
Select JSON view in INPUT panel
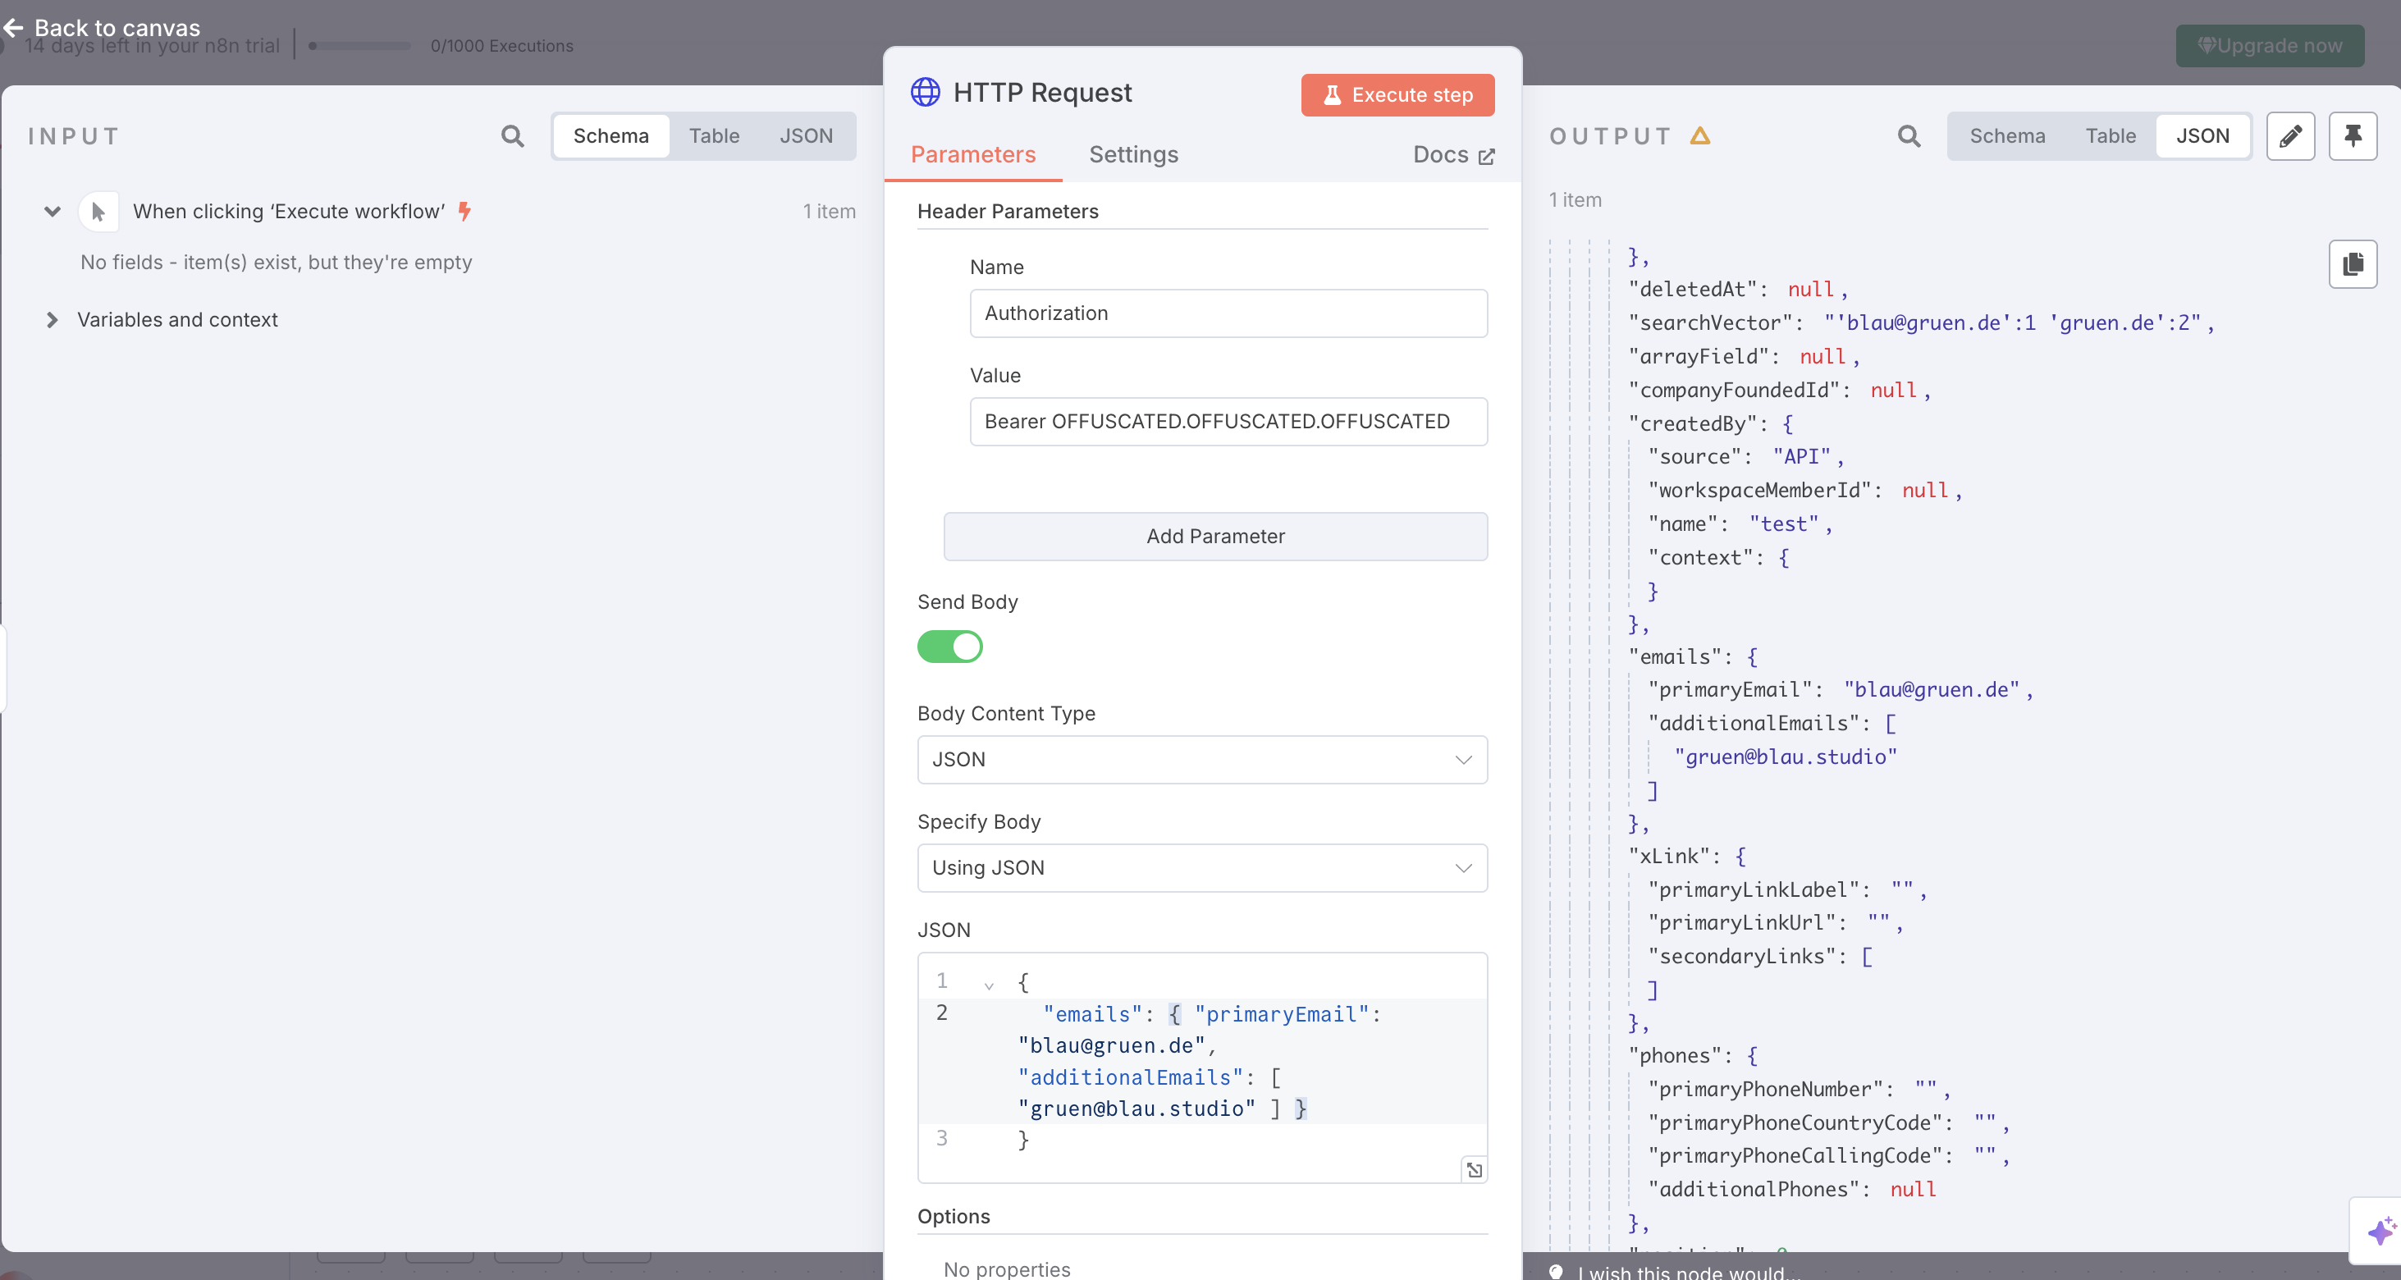[x=805, y=136]
